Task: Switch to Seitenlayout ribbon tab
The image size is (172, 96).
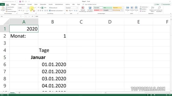Action: click(x=21, y=4)
